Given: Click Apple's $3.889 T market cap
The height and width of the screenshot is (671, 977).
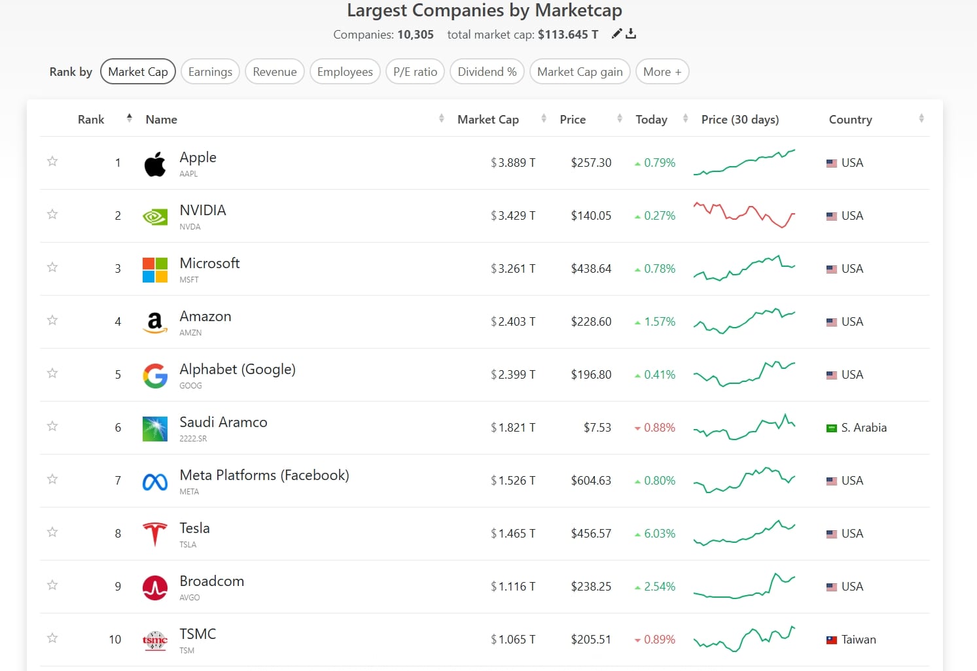Looking at the screenshot, I should coord(513,163).
